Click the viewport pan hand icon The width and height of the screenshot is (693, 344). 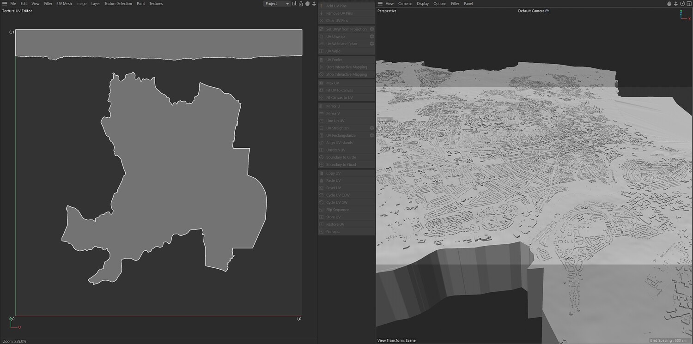click(x=669, y=4)
